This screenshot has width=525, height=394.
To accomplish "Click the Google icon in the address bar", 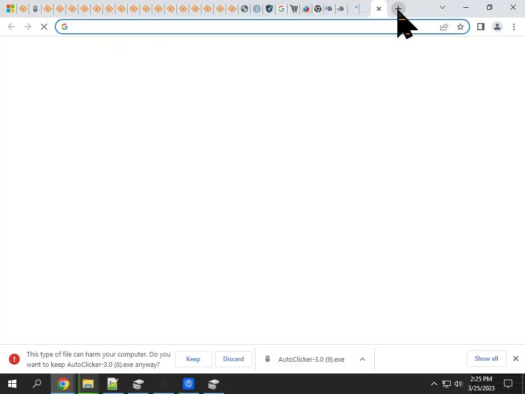I will coord(65,27).
